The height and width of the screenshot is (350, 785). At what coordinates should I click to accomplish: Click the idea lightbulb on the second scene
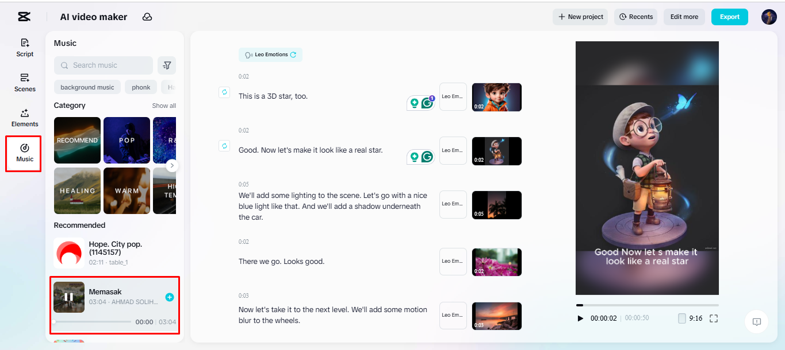(415, 156)
